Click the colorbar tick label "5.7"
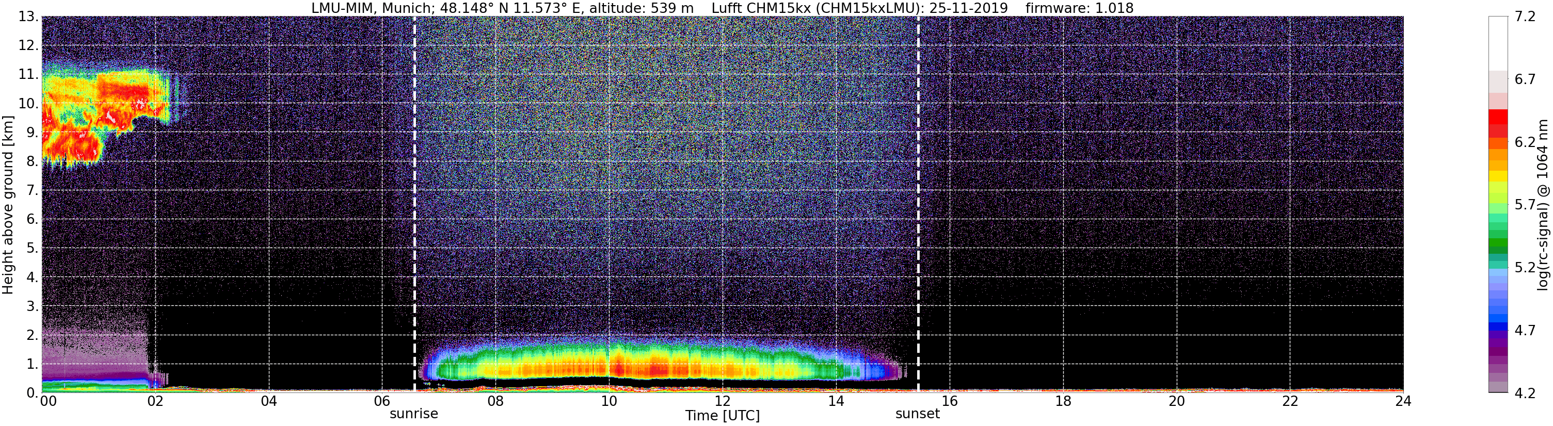The image size is (1553, 426). [1525, 205]
